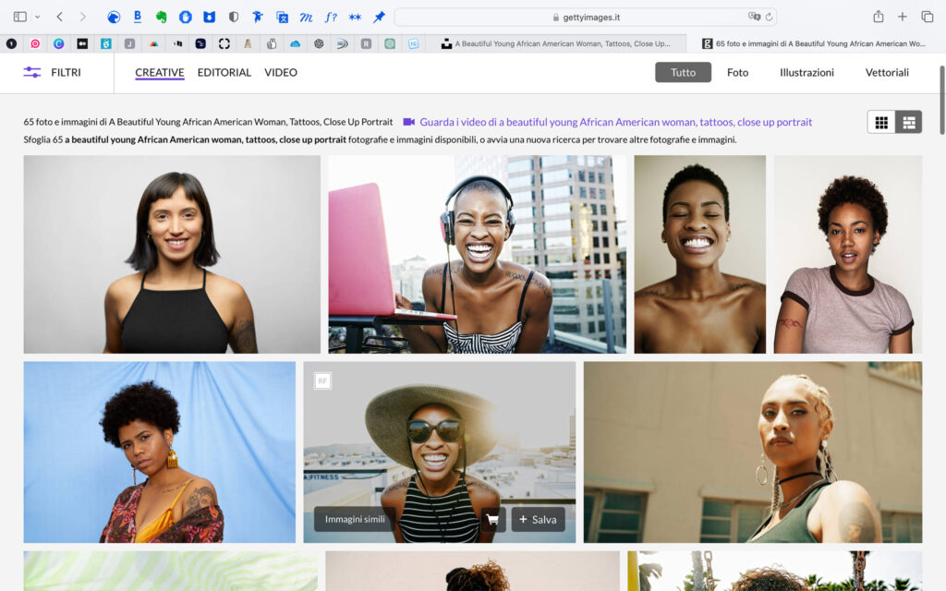The height and width of the screenshot is (591, 946).
Task: Open the woman with headphones photo
Action: tap(478, 254)
